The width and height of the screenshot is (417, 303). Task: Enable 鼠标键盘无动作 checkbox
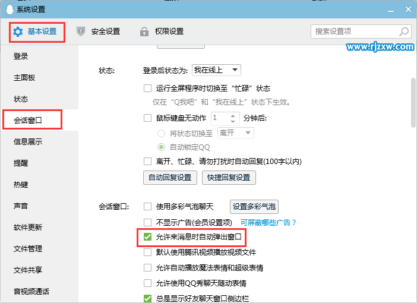(x=147, y=118)
